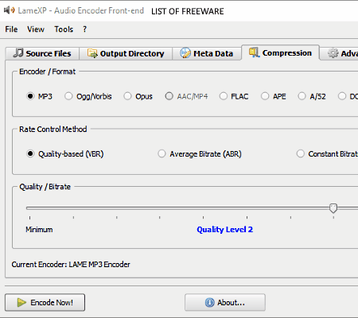
Task: Switch to the Output Directory tab
Action: click(126, 53)
